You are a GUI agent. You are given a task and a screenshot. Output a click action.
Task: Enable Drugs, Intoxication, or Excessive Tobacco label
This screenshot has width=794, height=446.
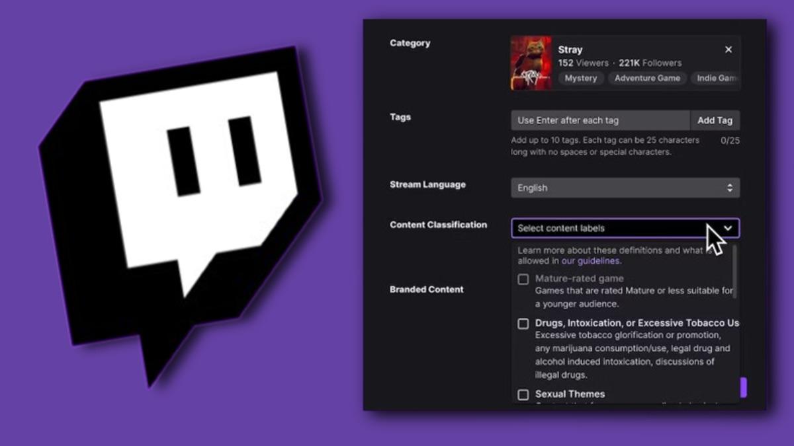[523, 324]
